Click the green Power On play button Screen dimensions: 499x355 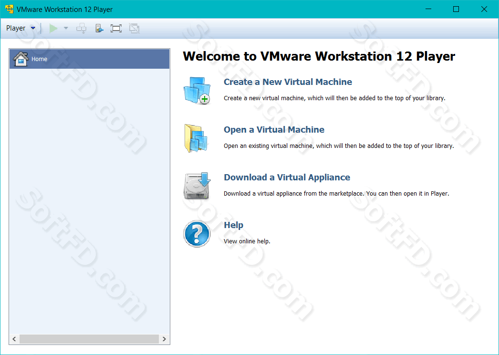tap(53, 28)
